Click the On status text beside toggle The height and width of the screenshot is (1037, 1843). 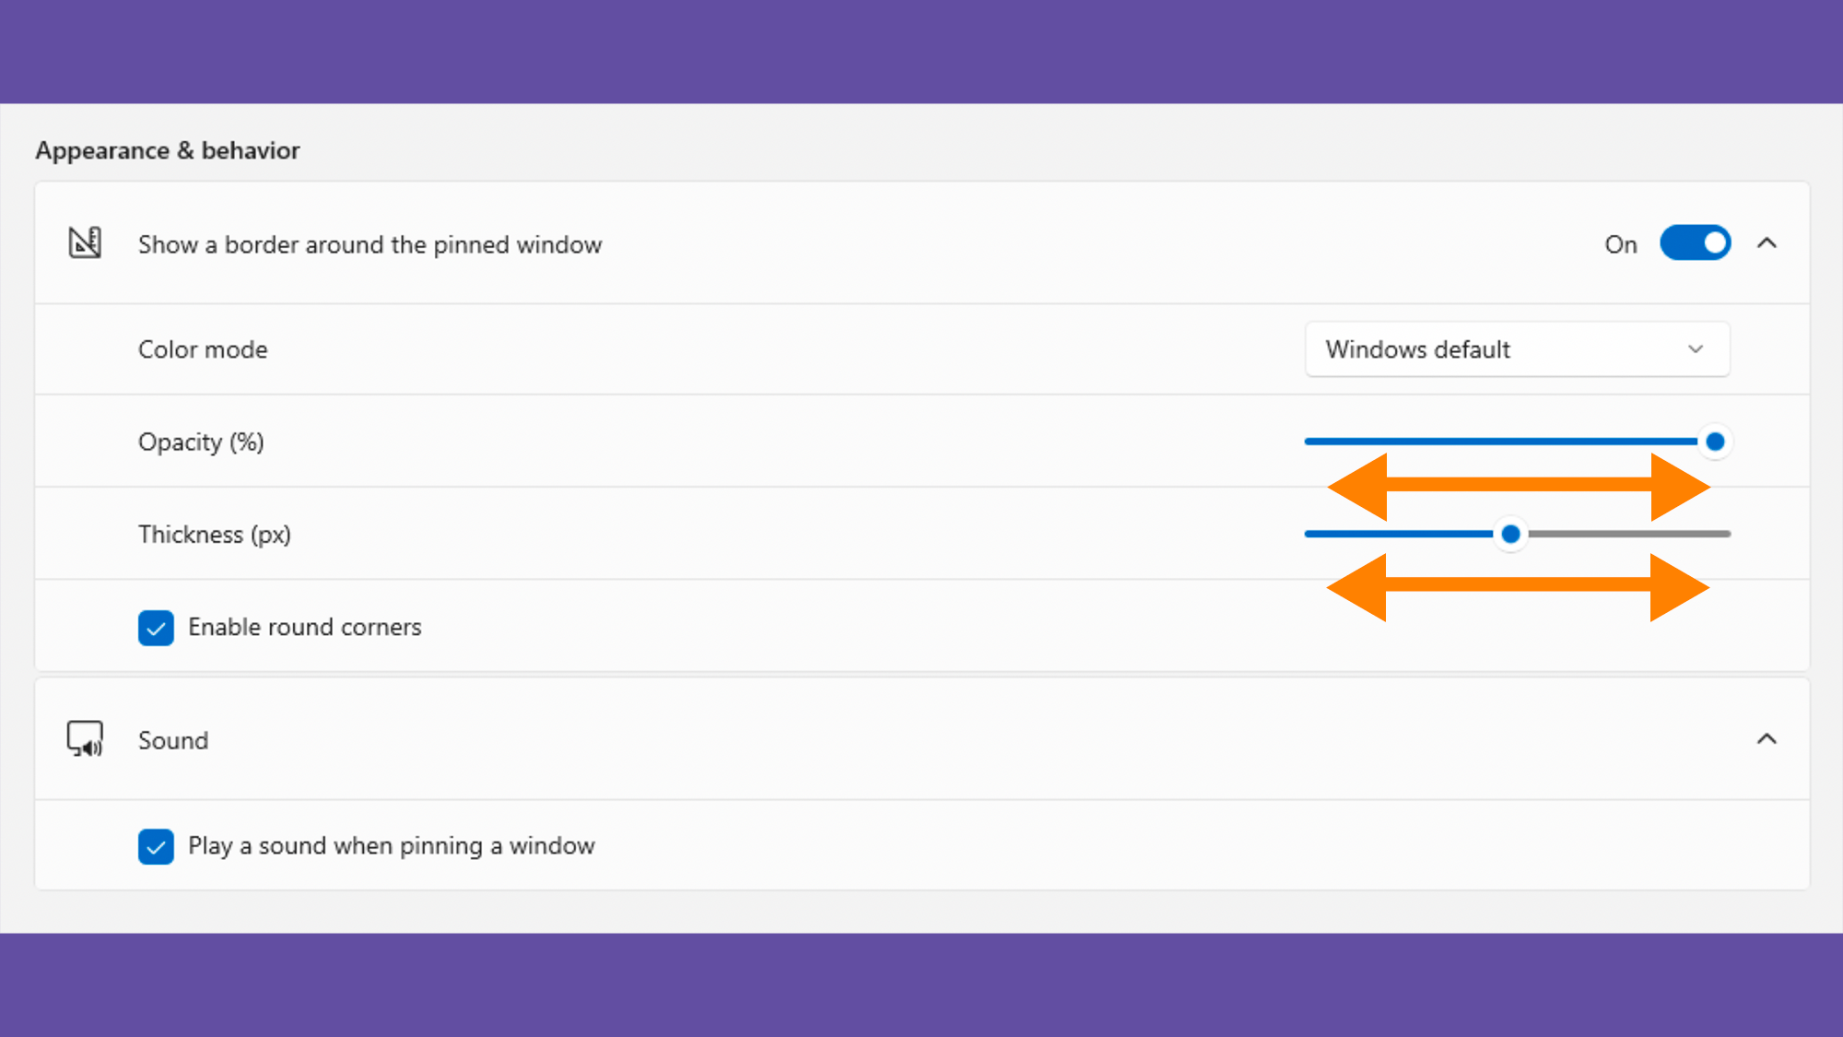(1620, 244)
